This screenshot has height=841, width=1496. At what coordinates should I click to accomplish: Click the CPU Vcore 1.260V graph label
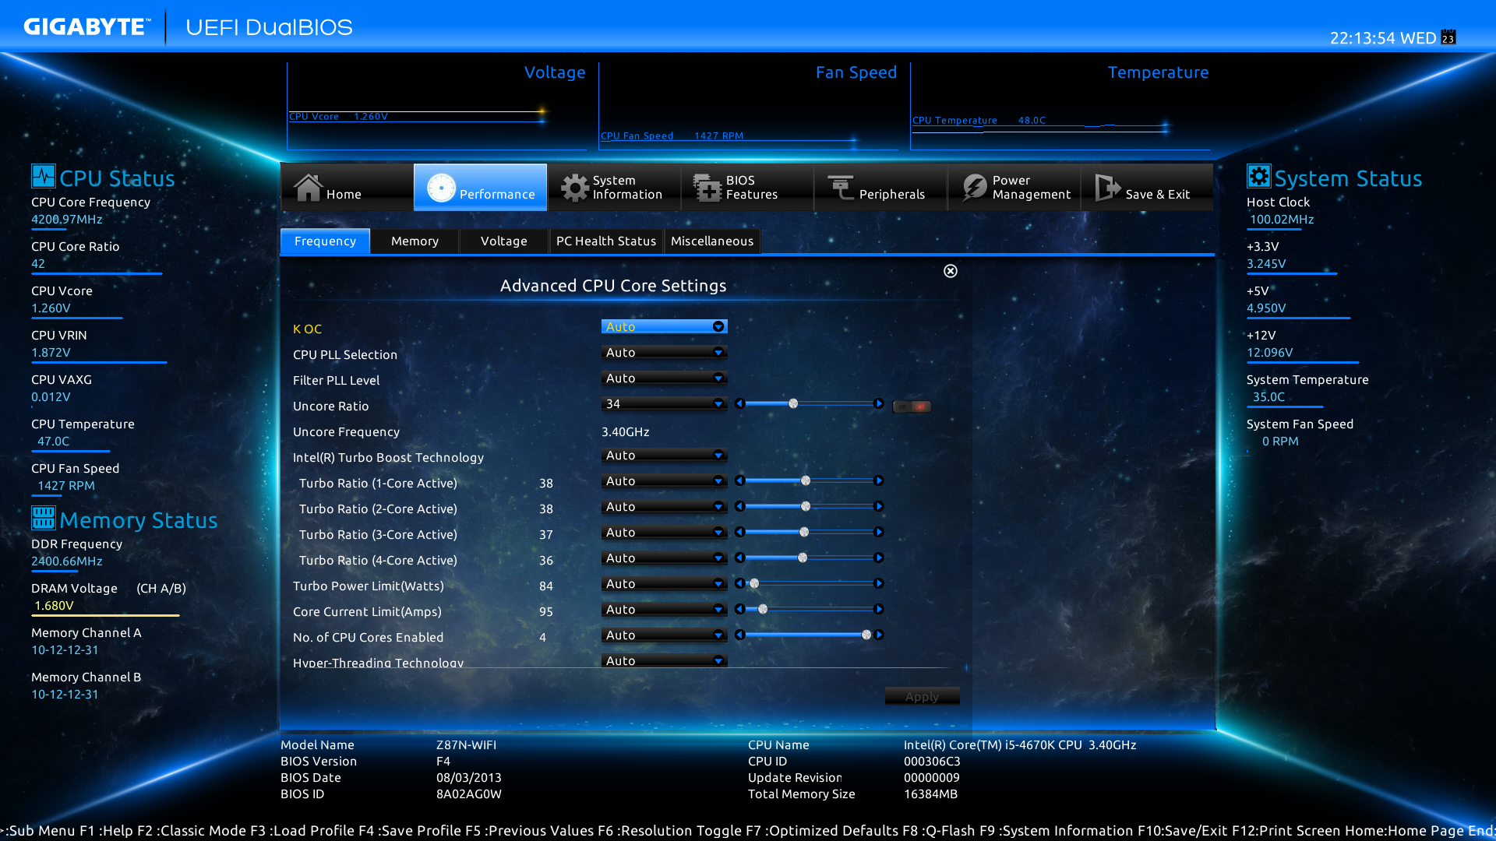pyautogui.click(x=338, y=116)
